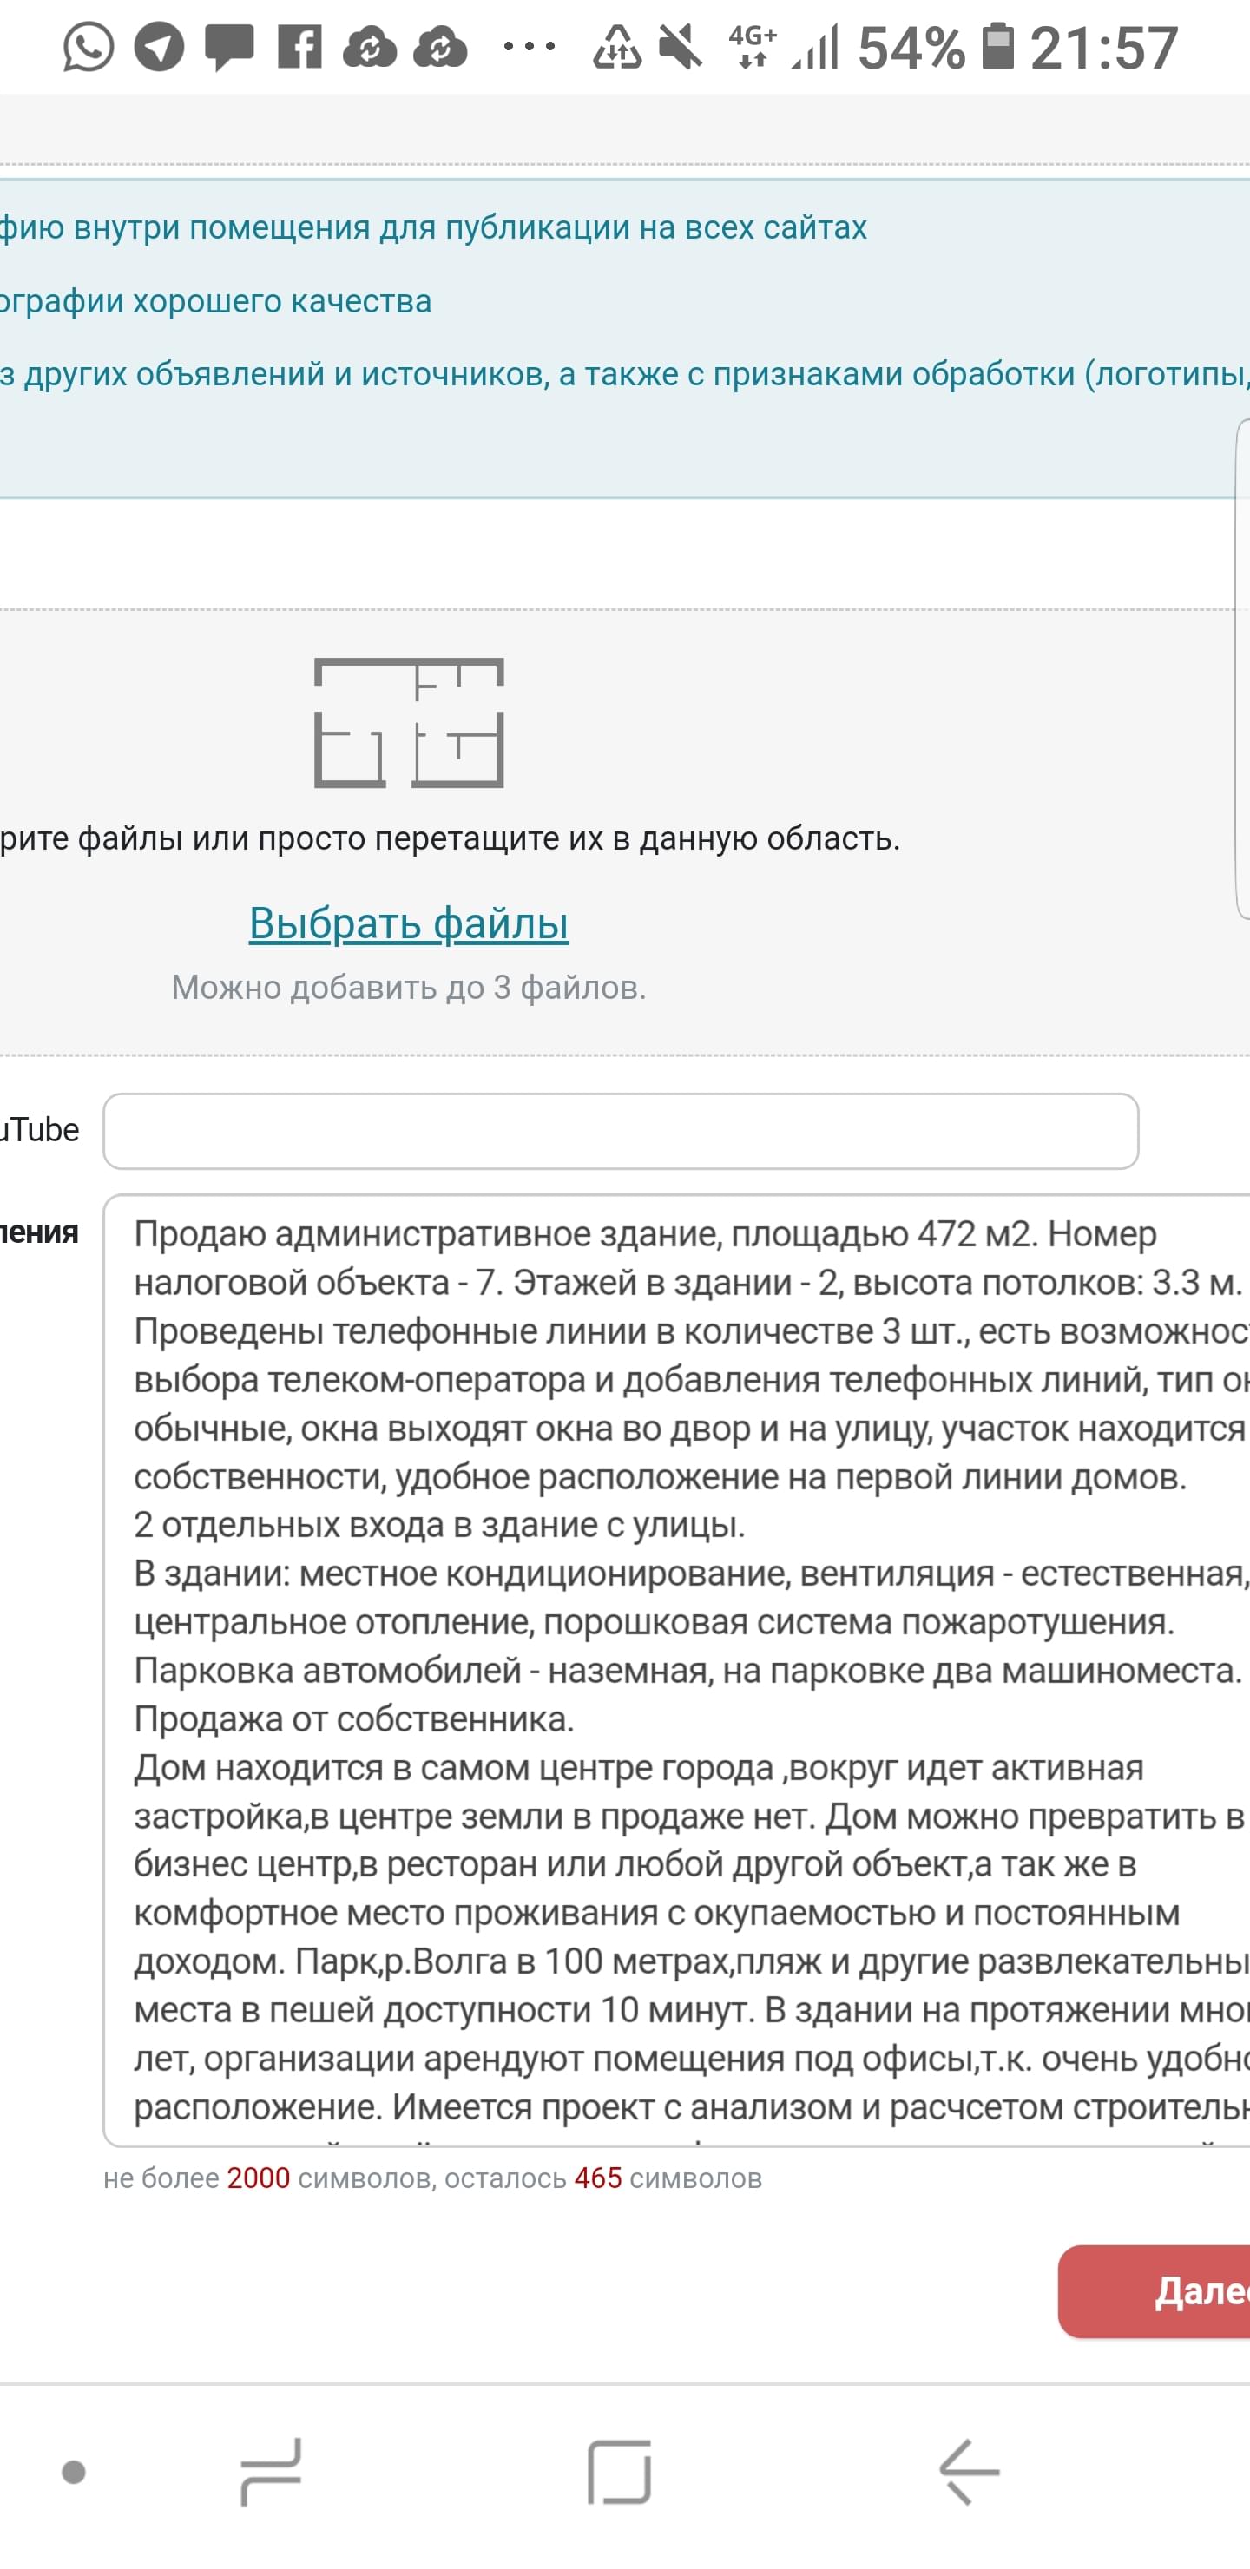Click inside the listing description text area
The image size is (1250, 2569).
(678, 1666)
